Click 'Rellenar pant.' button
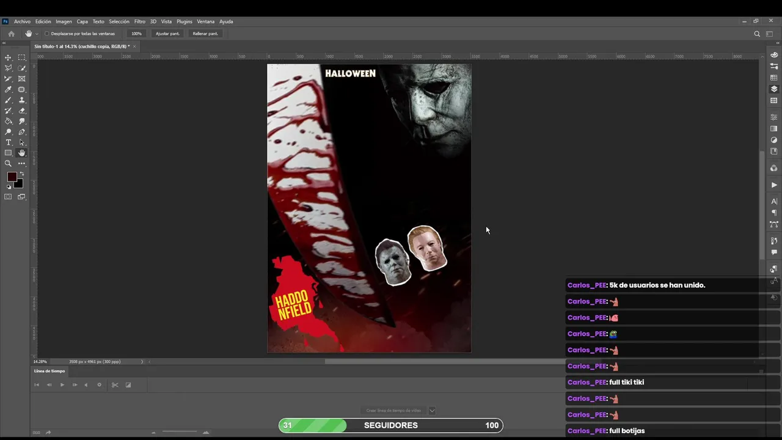This screenshot has height=440, width=782. point(205,34)
